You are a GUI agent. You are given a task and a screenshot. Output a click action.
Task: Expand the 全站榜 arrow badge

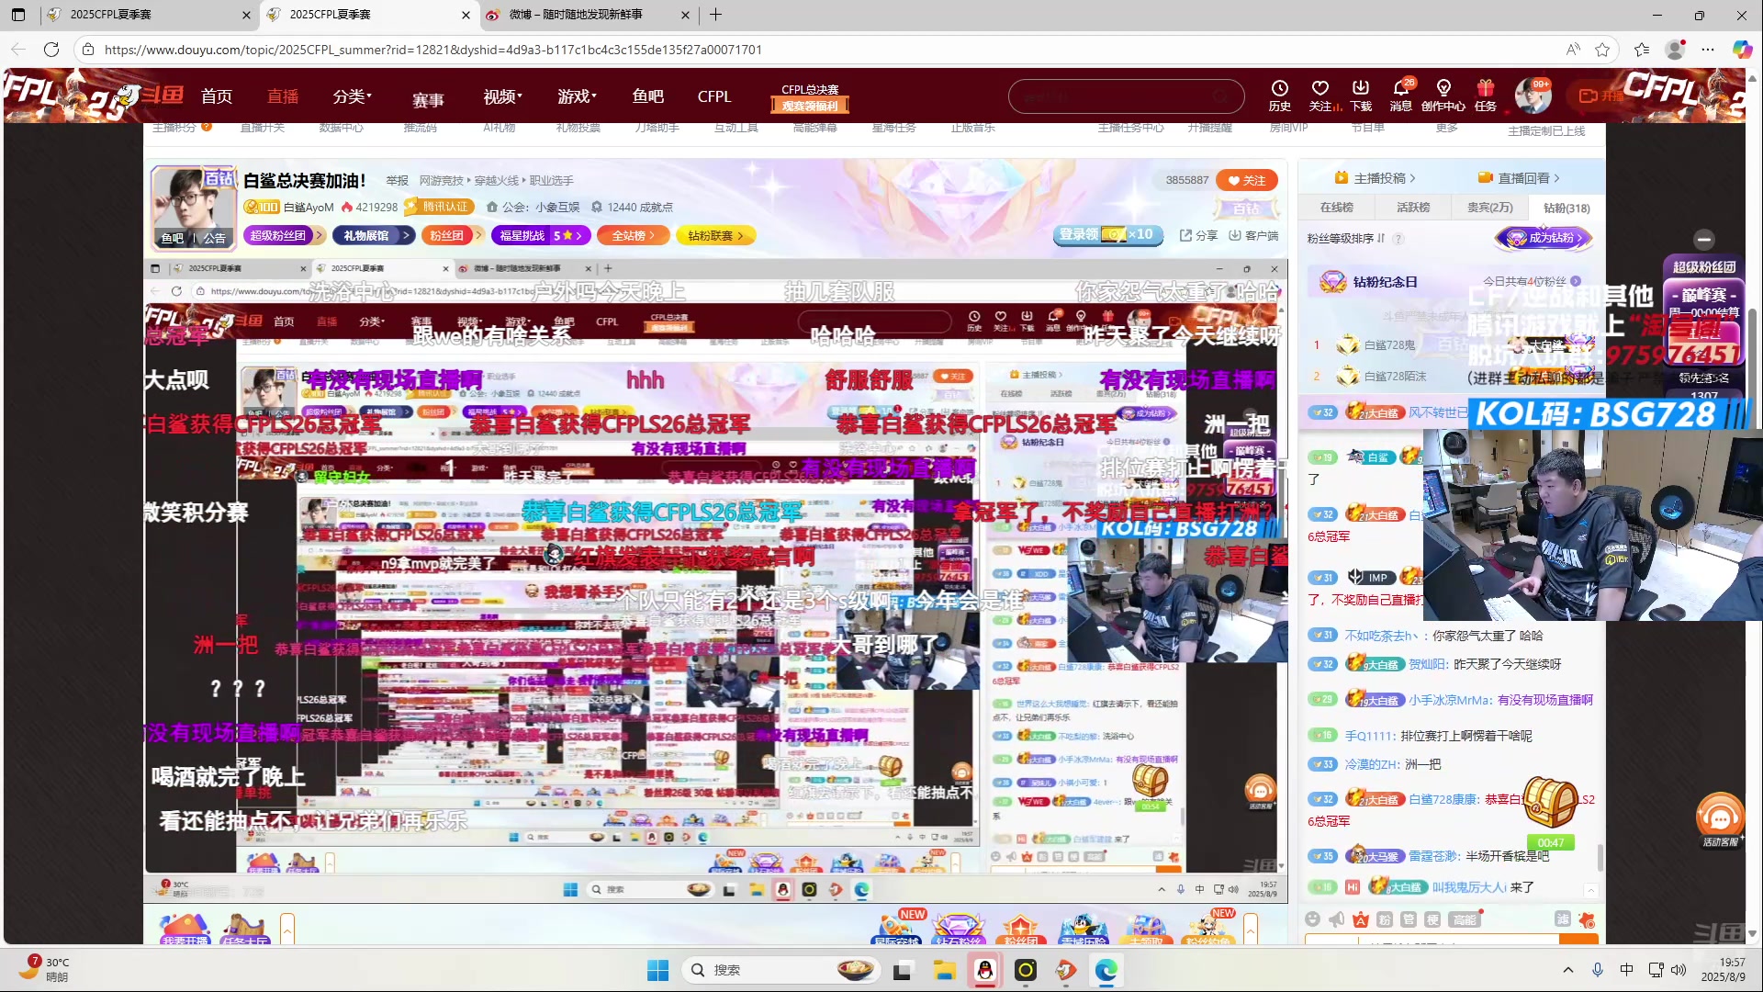coord(634,235)
